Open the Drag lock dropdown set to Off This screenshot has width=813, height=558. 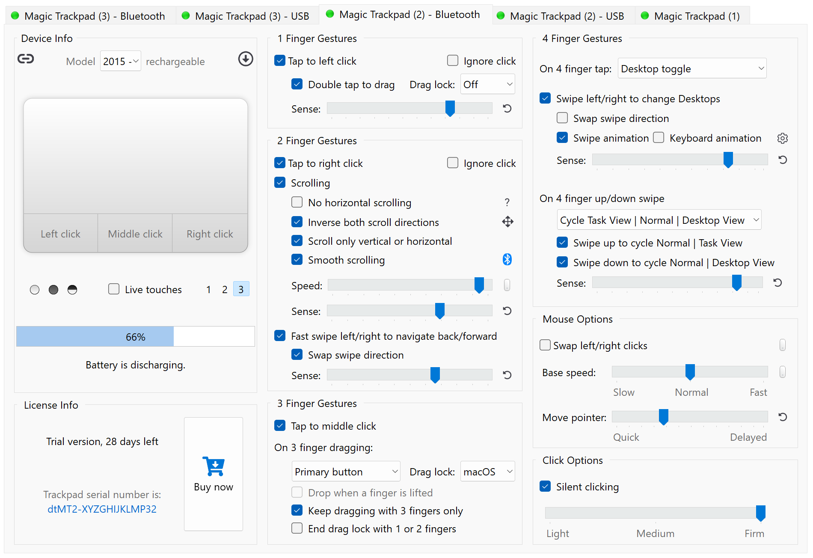pyautogui.click(x=487, y=84)
